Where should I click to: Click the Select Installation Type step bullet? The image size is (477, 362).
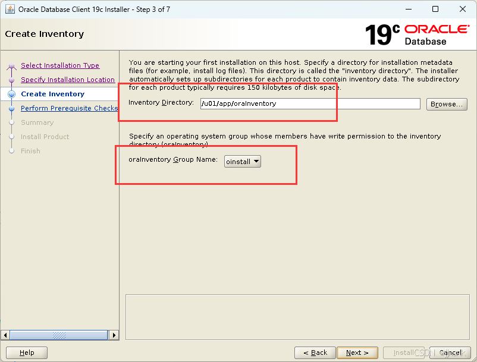(x=11, y=65)
